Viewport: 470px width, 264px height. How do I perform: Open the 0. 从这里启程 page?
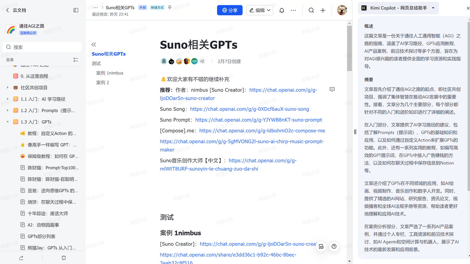[34, 76]
